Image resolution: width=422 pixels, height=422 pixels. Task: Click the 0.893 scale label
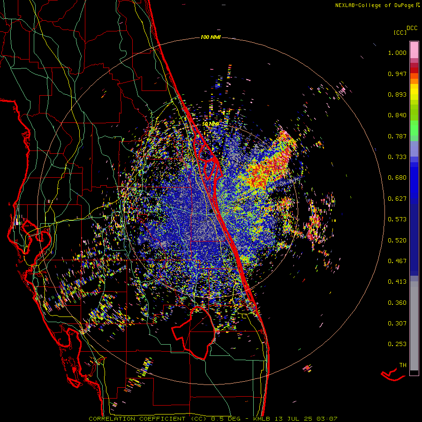point(397,94)
